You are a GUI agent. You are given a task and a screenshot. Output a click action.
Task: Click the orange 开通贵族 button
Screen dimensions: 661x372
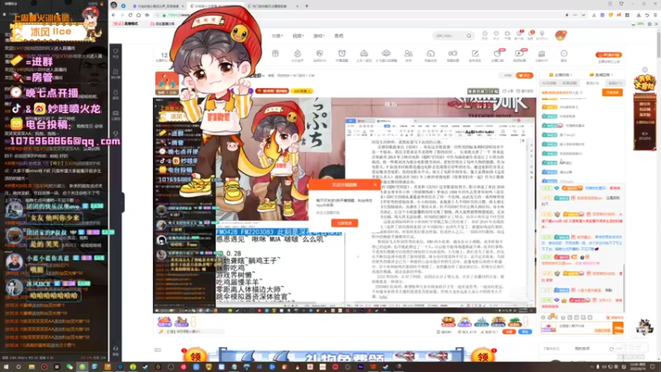click(x=612, y=93)
